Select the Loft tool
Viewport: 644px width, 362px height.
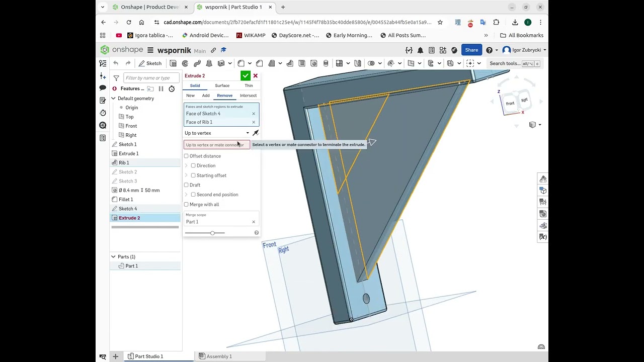tap(209, 63)
